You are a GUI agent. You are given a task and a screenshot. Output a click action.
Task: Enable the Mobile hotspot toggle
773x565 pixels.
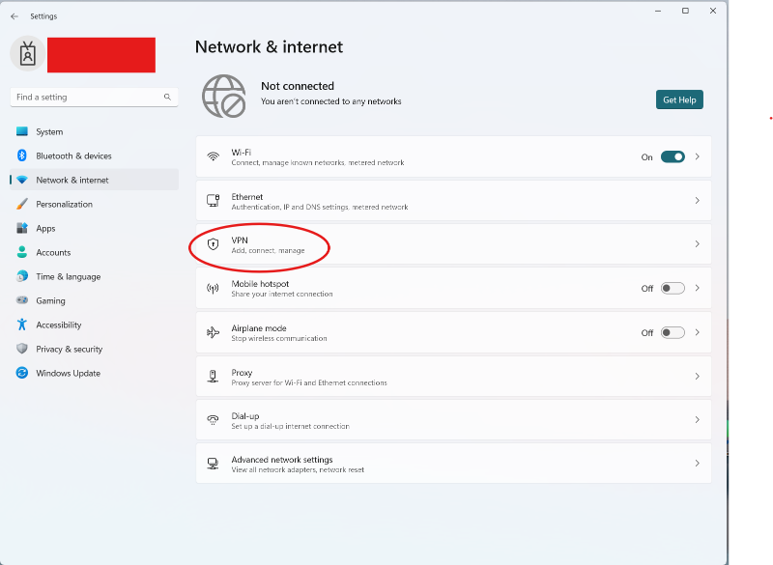click(x=673, y=288)
